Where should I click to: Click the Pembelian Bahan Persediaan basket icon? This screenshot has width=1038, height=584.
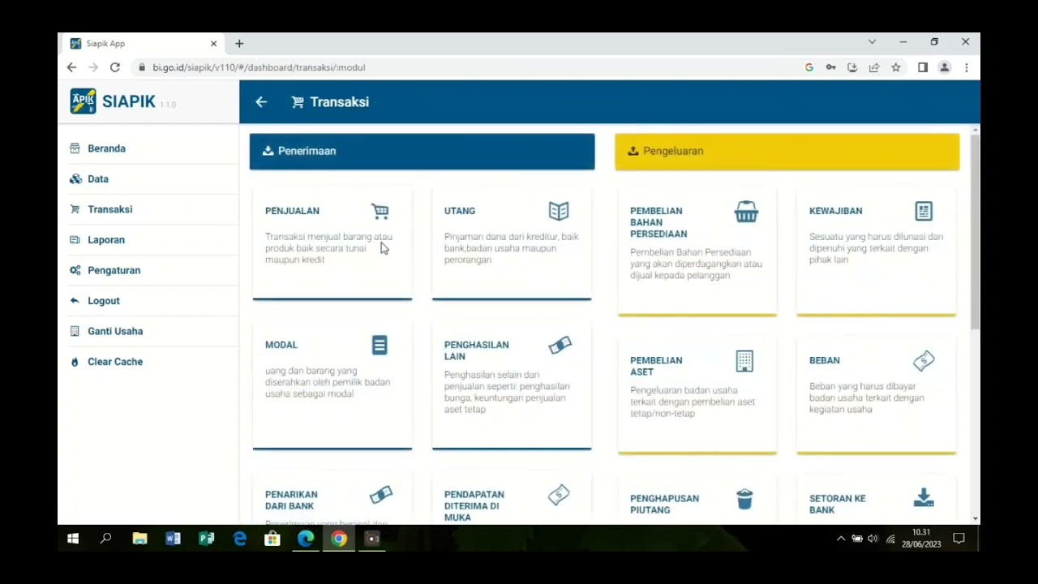pos(746,212)
